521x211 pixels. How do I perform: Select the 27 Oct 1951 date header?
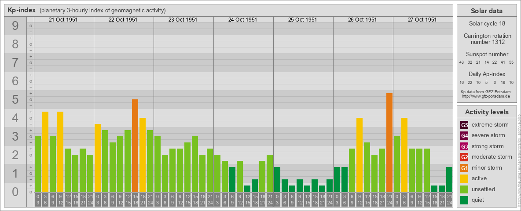coord(422,20)
